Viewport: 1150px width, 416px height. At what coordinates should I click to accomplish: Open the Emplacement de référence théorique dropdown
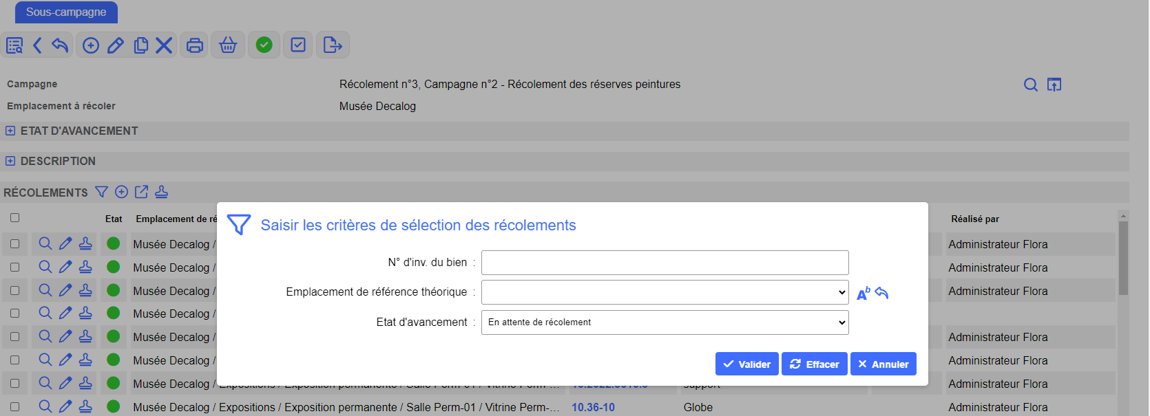tap(665, 292)
